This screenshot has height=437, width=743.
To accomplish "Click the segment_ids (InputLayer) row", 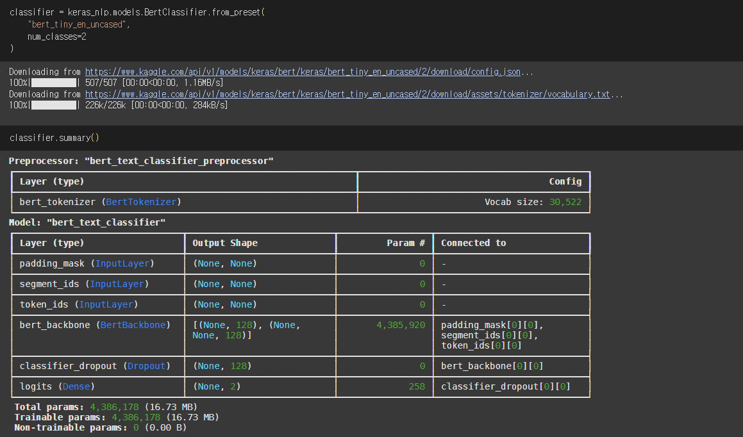I will point(301,284).
